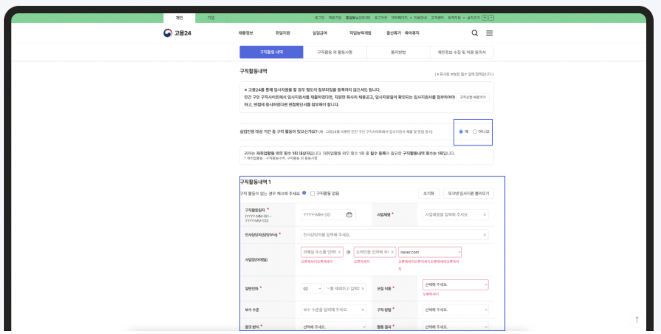Viewport: 661px width, 334px height.
Task: Open the 마이페이지 link
Action: pyautogui.click(x=399, y=18)
